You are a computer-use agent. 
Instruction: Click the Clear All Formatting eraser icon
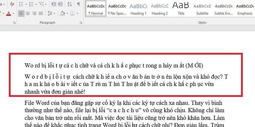point(12,4)
